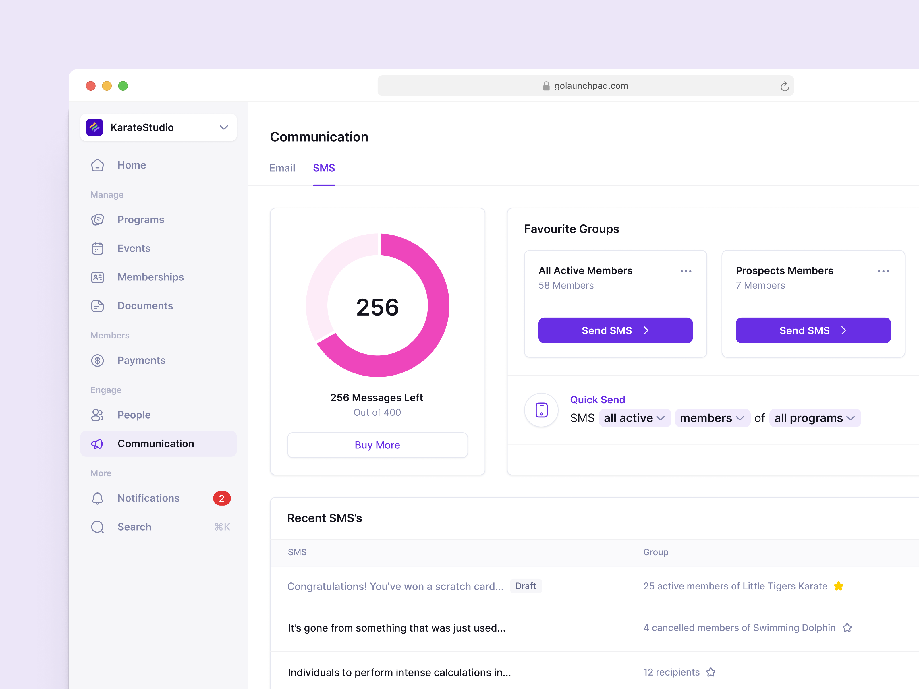Image resolution: width=919 pixels, height=689 pixels.
Task: Reload the page with browser refresh icon
Action: 784,86
